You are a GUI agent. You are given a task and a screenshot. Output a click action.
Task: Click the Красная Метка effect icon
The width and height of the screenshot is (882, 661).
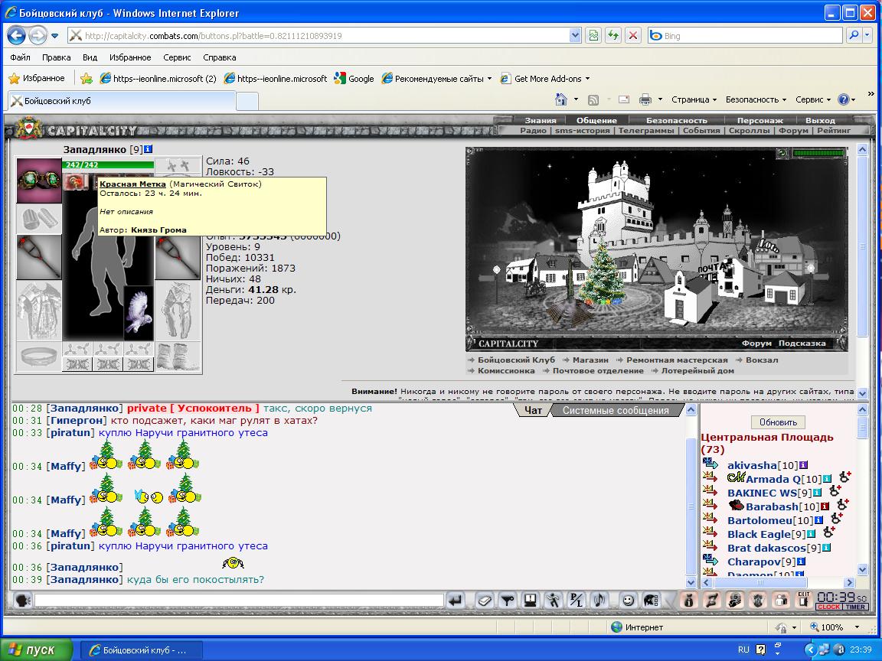(x=75, y=181)
